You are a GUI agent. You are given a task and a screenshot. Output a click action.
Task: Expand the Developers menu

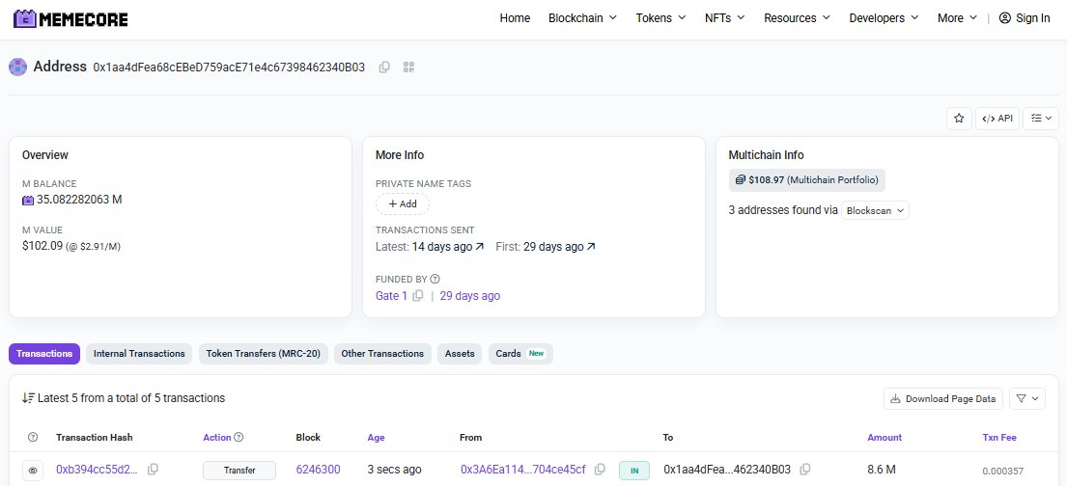[884, 18]
